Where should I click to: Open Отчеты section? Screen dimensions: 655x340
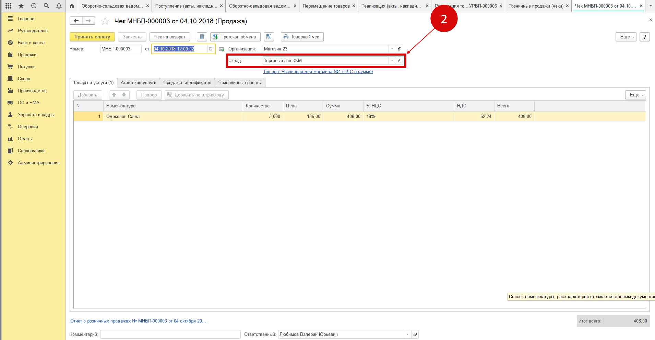pos(25,139)
